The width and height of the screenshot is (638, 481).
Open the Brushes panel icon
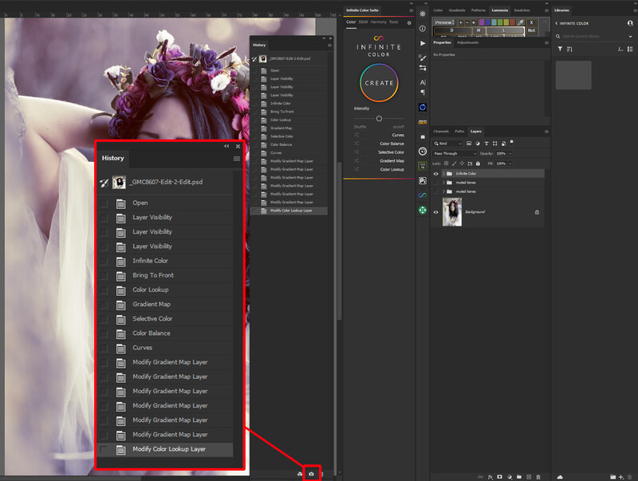click(x=423, y=57)
